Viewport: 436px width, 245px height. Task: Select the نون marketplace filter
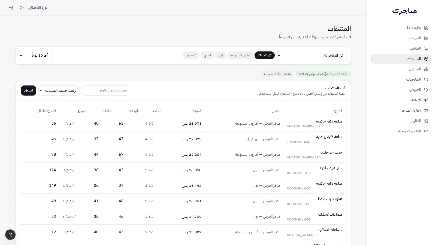click(220, 55)
